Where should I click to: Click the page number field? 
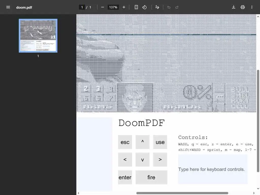pyautogui.click(x=82, y=7)
